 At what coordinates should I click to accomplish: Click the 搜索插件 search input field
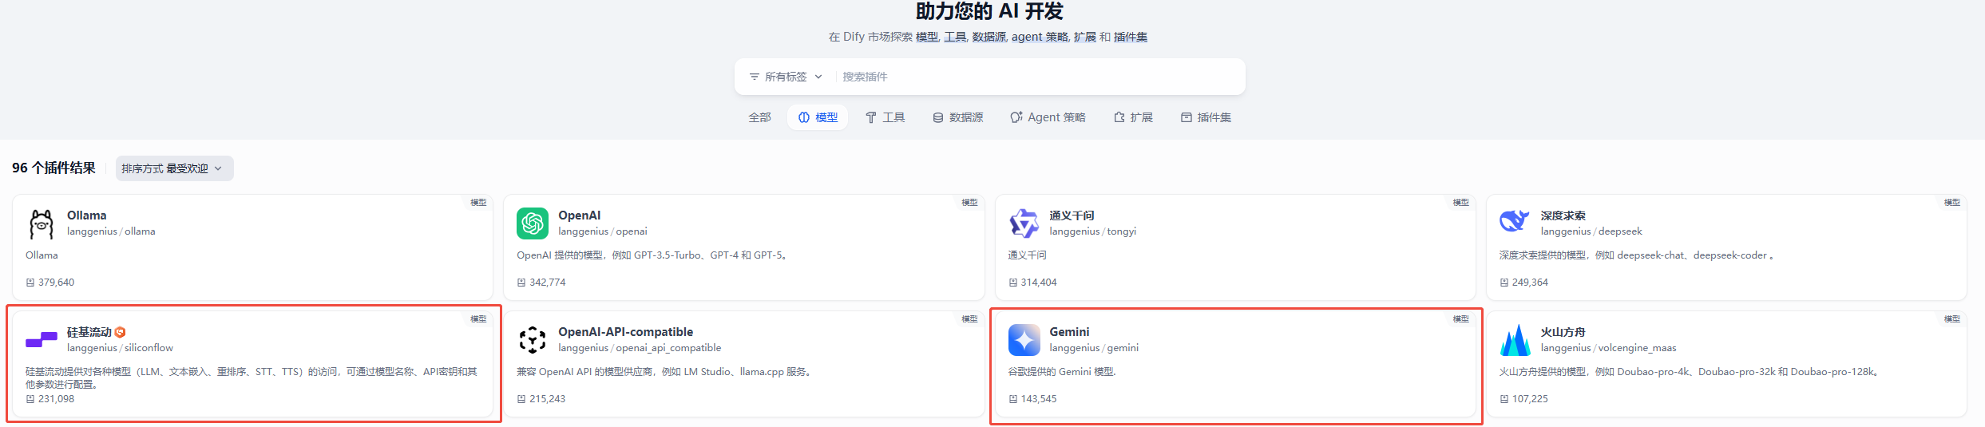coord(1038,77)
